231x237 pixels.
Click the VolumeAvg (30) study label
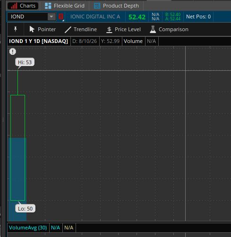[28, 228]
